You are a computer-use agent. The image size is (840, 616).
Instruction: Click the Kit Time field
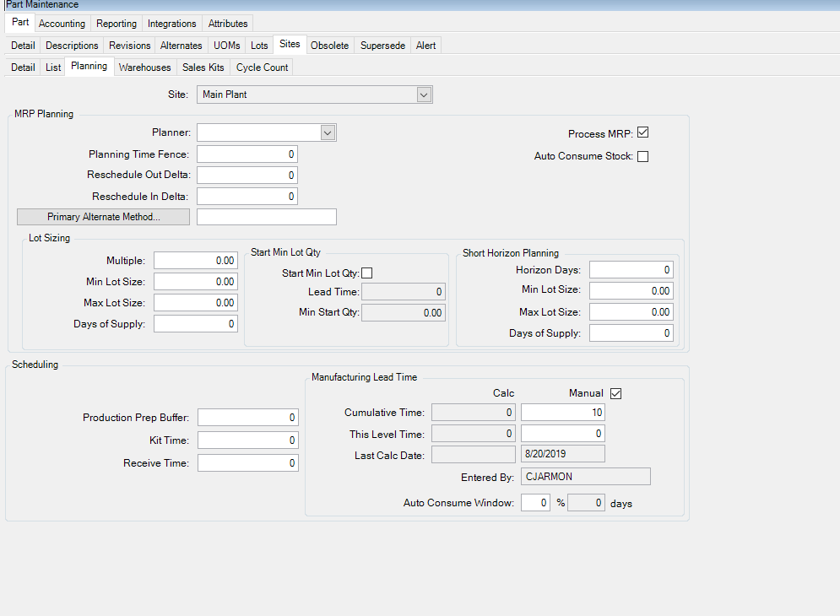[248, 440]
